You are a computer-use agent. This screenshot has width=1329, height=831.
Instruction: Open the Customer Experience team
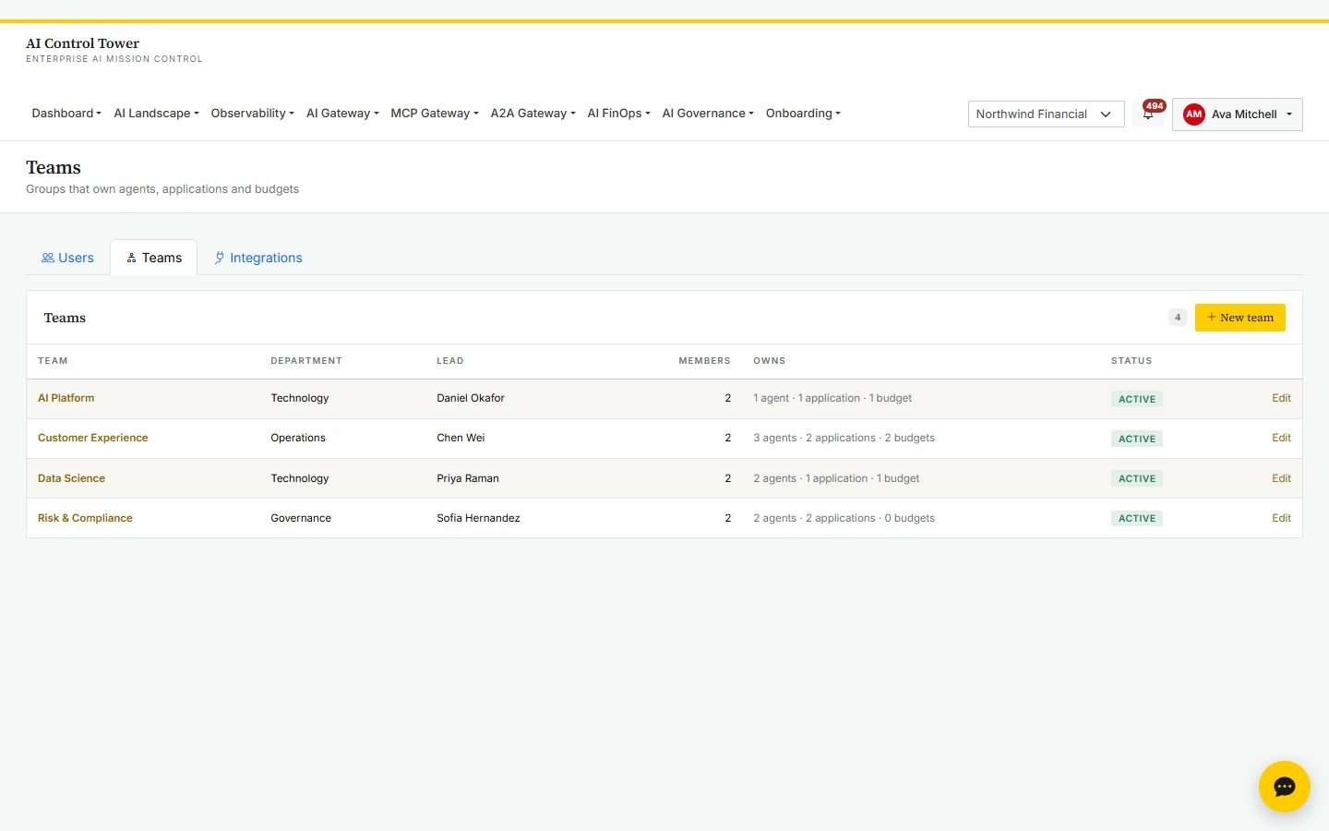click(92, 438)
